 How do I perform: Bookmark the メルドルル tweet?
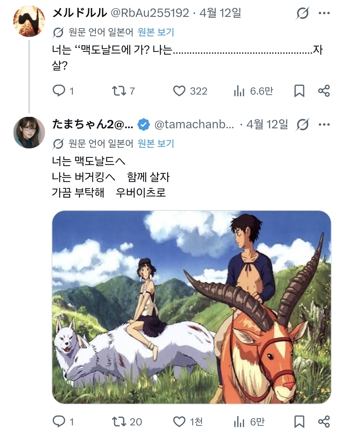[299, 91]
